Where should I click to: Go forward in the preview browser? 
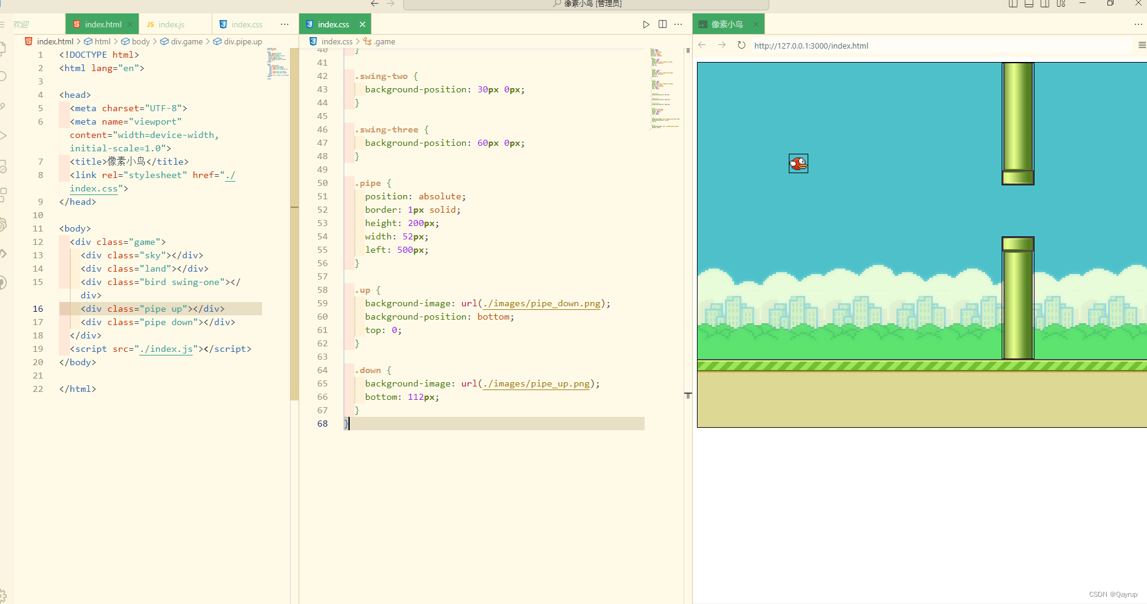tap(722, 45)
